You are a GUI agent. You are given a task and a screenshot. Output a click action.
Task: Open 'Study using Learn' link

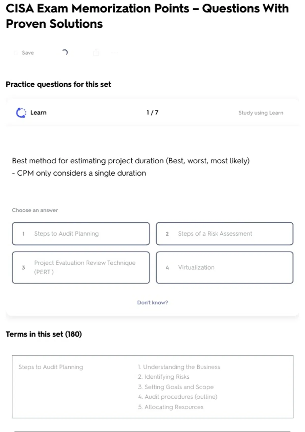point(261,113)
